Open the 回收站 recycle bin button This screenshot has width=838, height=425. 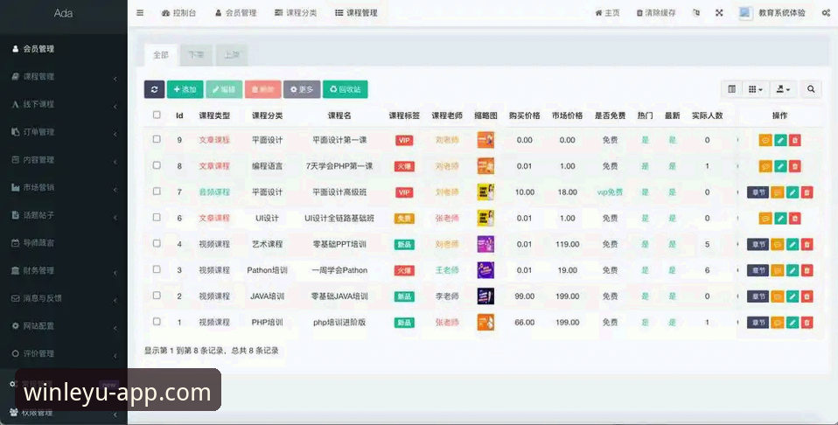(346, 89)
